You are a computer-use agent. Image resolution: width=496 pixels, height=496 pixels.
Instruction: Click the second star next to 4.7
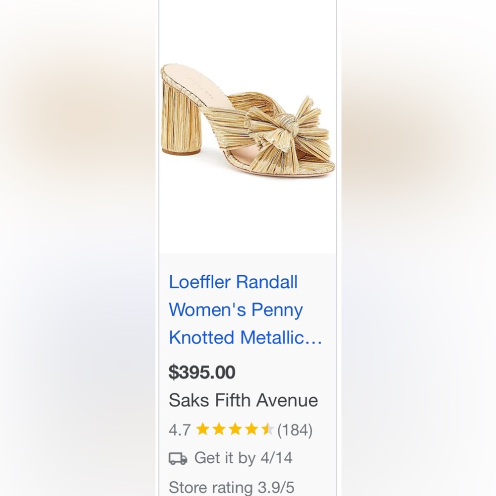click(x=219, y=430)
